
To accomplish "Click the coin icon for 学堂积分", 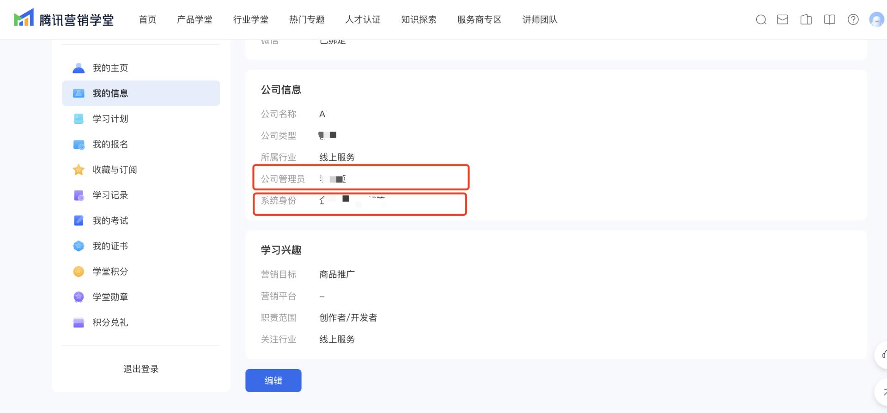I will [x=79, y=272].
